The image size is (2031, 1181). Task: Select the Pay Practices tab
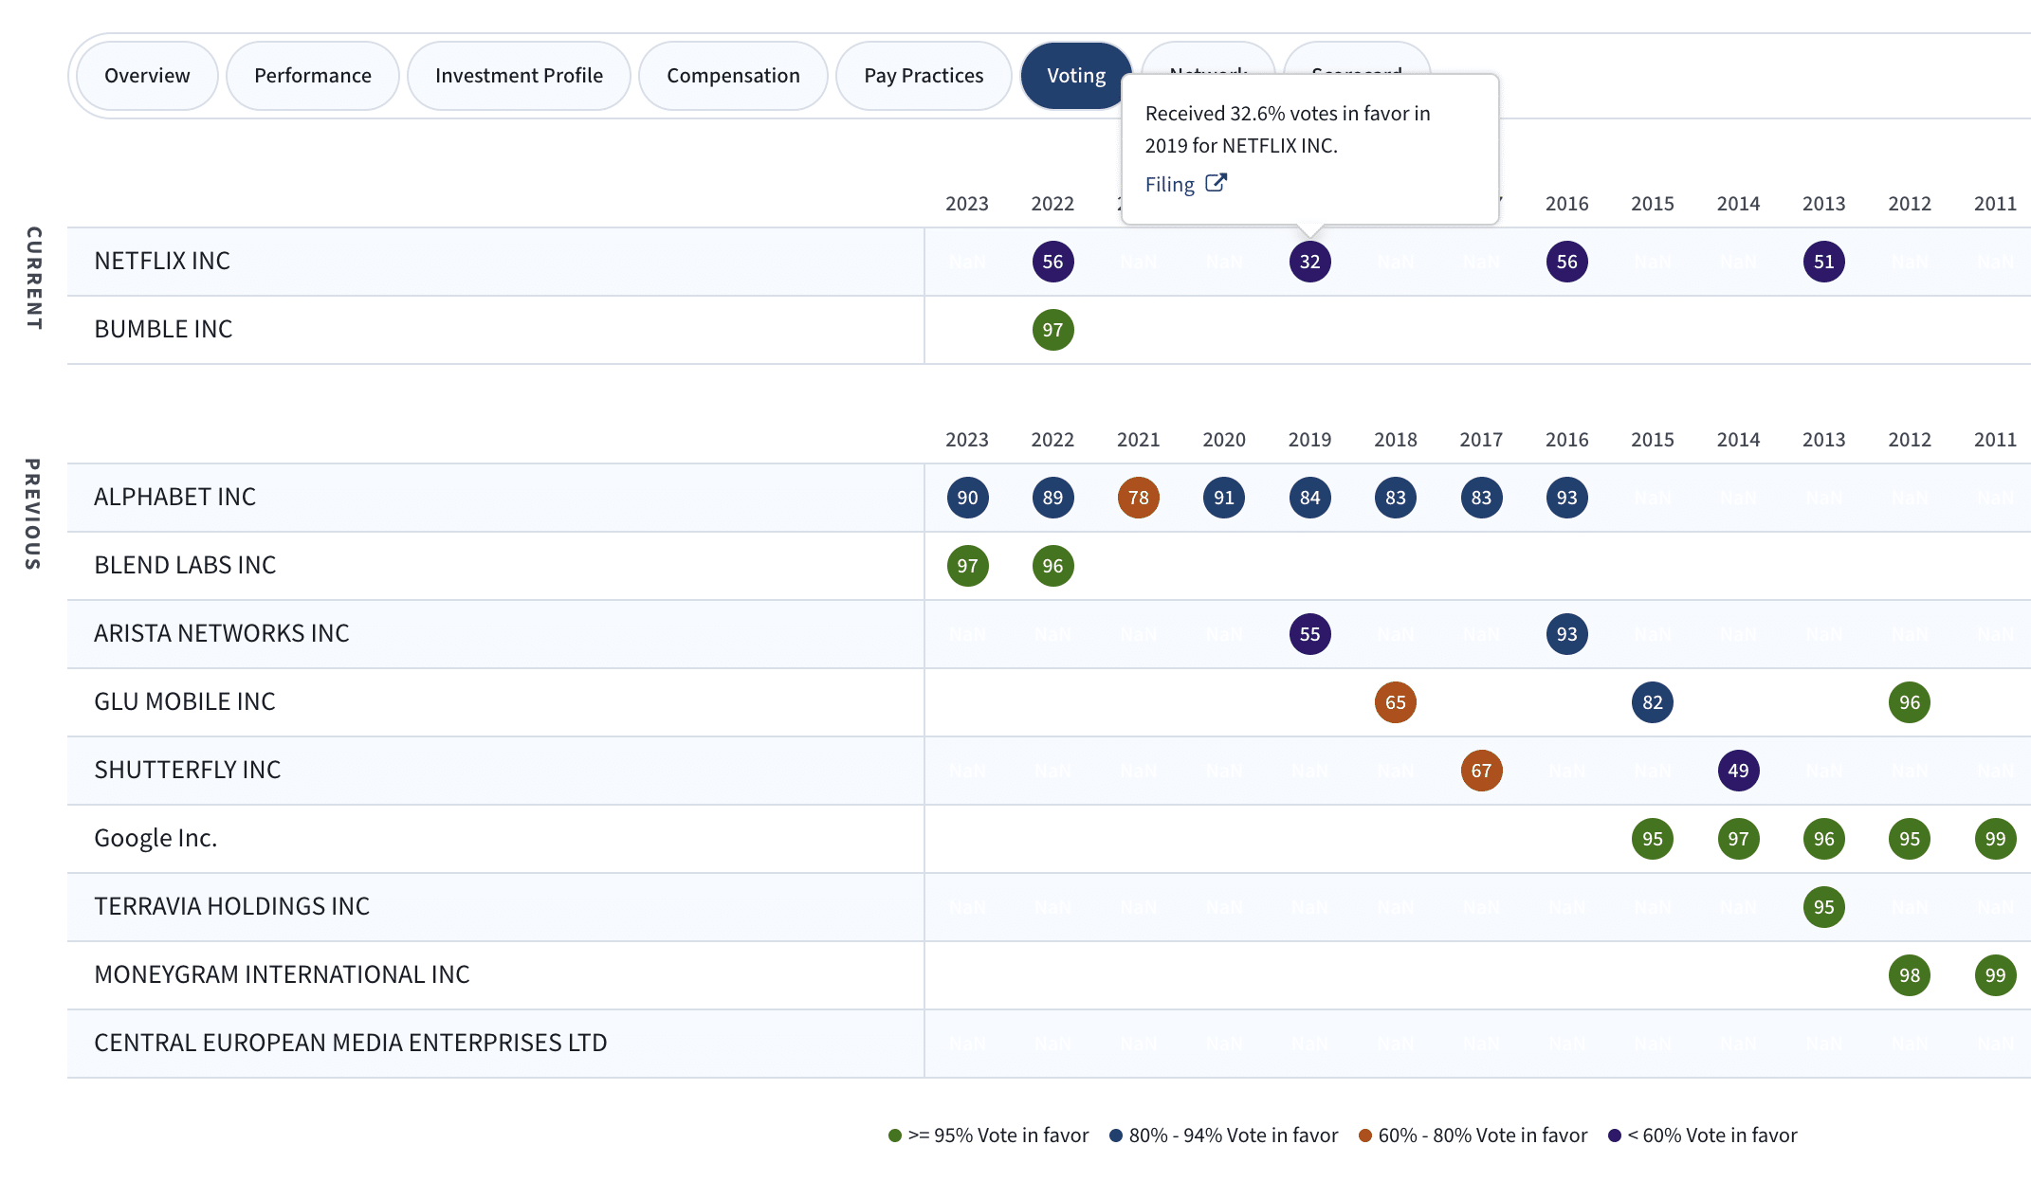pyautogui.click(x=924, y=76)
